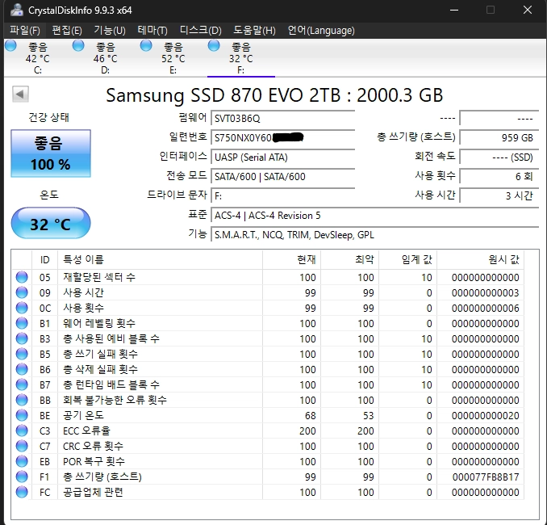Click status icon of row BE 공기 온도

tap(22, 415)
